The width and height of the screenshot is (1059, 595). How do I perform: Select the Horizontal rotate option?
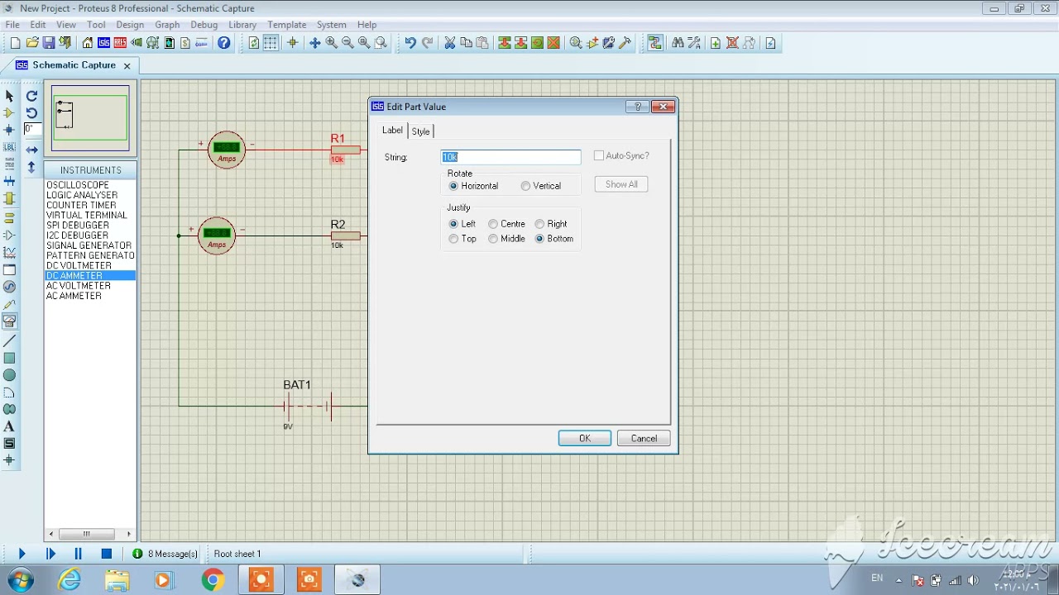[473, 186]
